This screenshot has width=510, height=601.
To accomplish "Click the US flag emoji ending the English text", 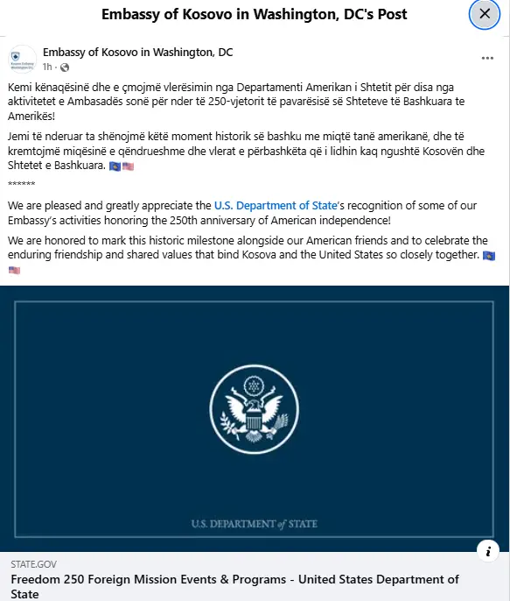I will [14, 270].
